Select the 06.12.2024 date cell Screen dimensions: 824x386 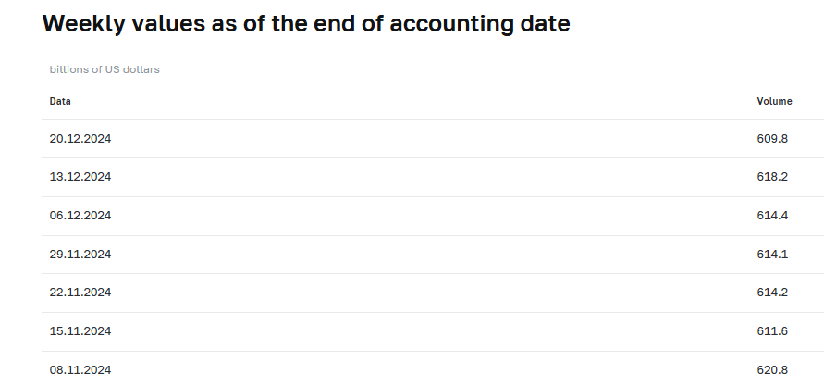point(80,215)
